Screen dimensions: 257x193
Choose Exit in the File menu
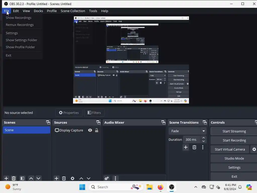[22, 55]
